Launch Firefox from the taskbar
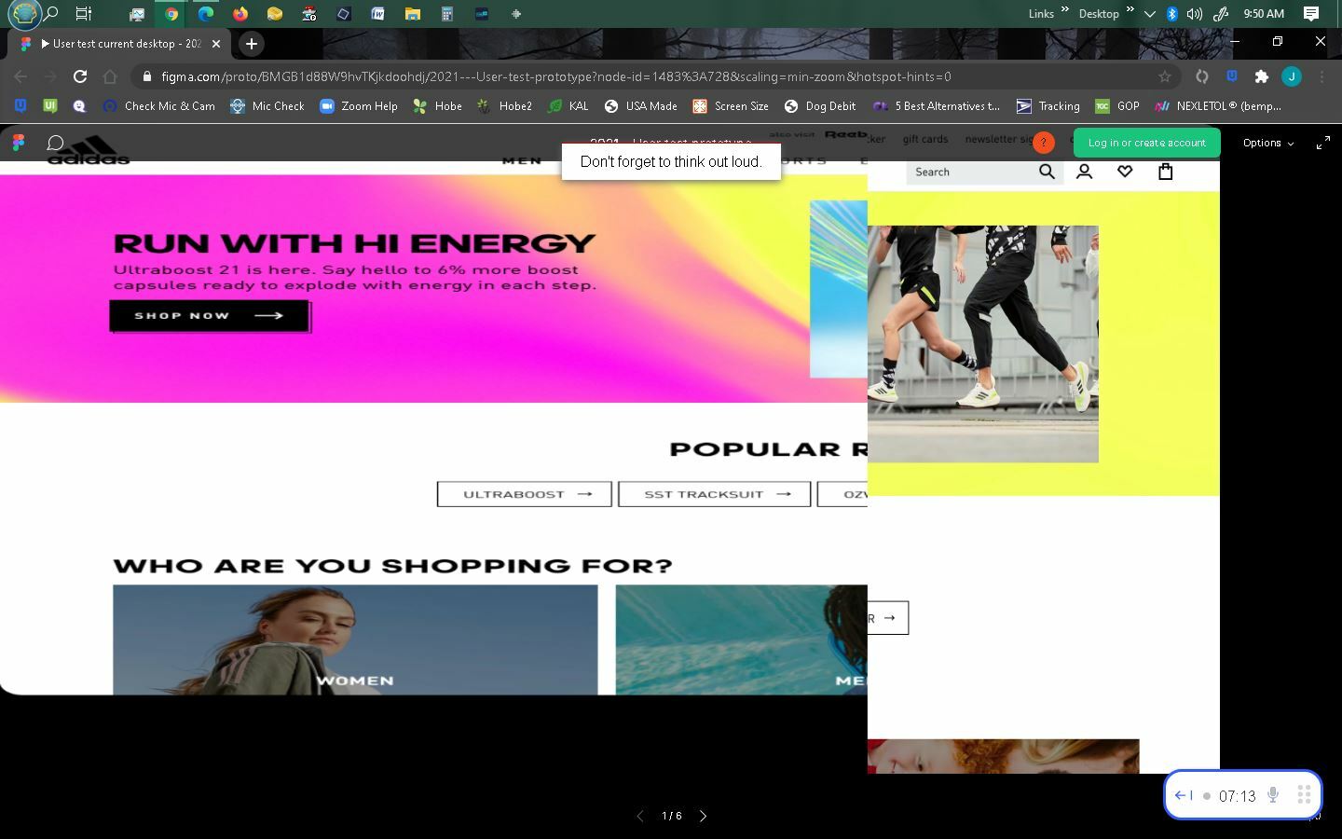Viewport: 1342px width, 839px height. [240, 14]
